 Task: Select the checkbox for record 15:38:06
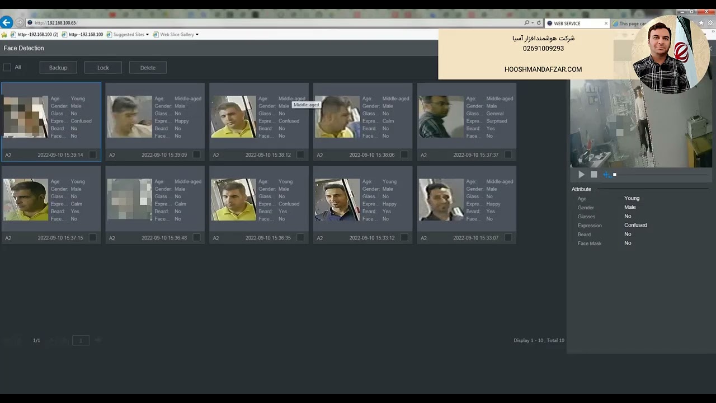(x=404, y=154)
